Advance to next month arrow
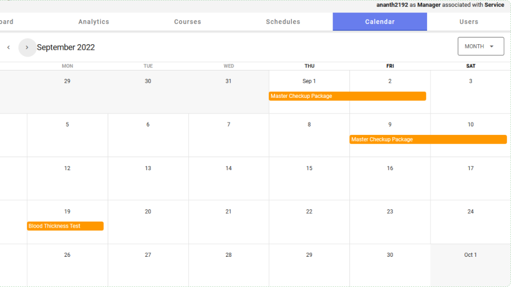 (x=27, y=48)
